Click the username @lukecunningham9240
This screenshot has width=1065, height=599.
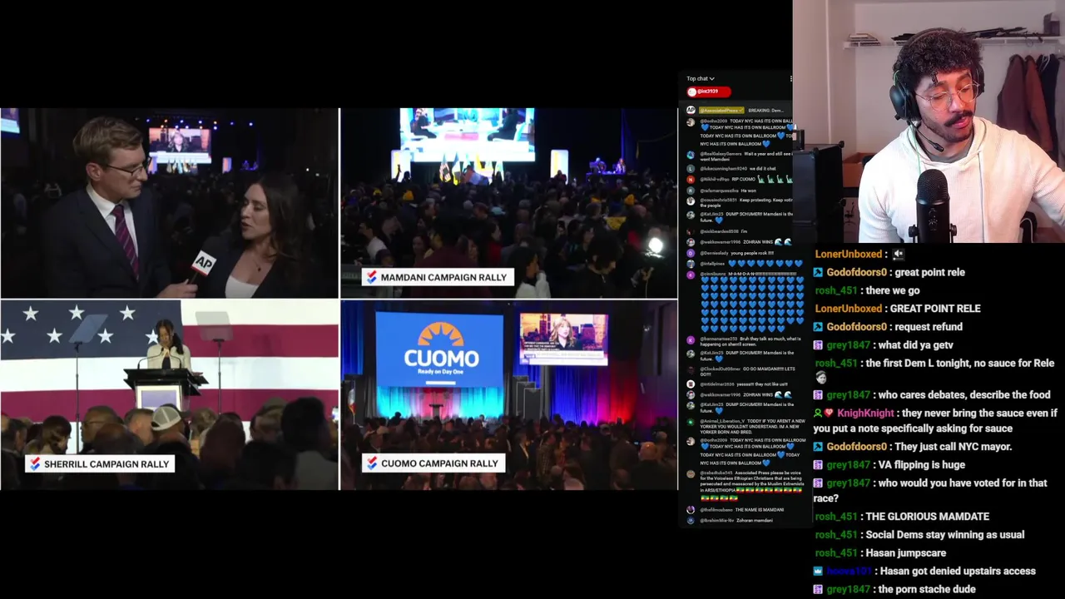coord(724,168)
